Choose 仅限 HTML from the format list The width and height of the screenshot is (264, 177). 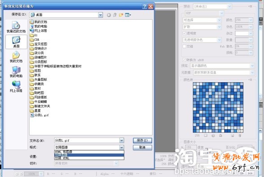click(x=89, y=158)
